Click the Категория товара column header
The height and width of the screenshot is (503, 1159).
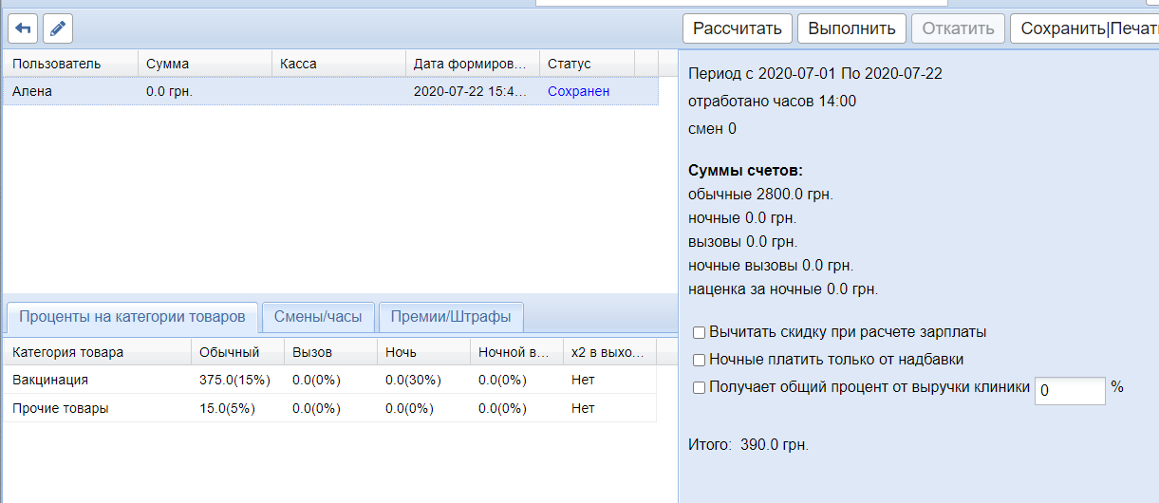point(95,352)
